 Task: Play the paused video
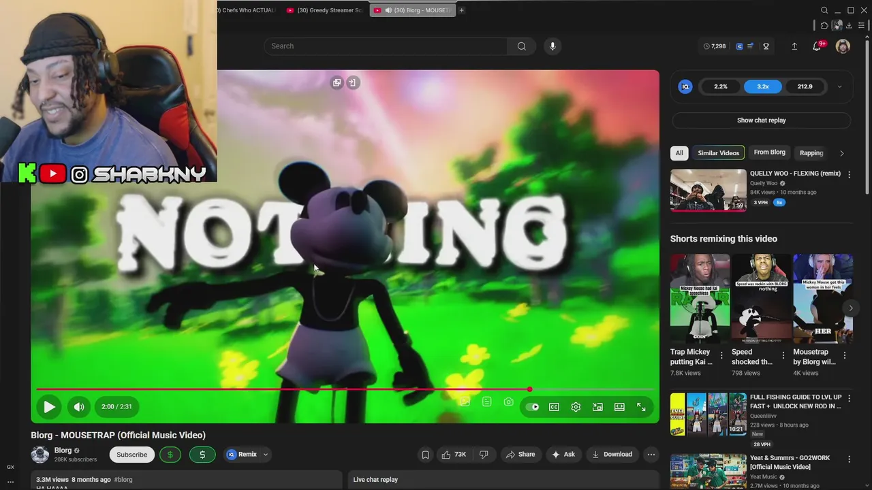pyautogui.click(x=49, y=407)
